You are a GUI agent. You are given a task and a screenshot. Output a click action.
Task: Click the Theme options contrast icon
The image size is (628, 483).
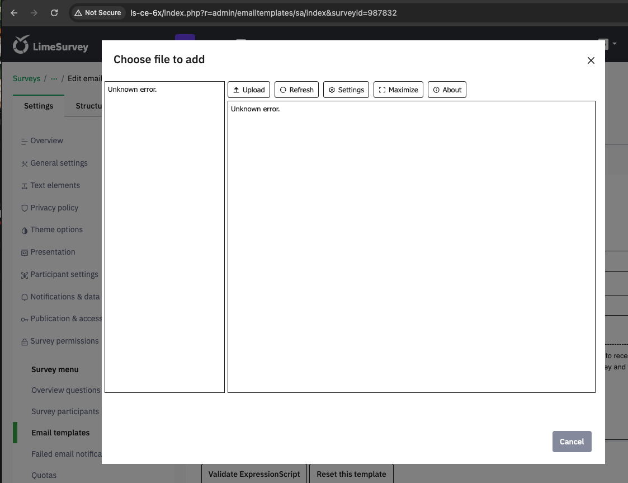(25, 231)
